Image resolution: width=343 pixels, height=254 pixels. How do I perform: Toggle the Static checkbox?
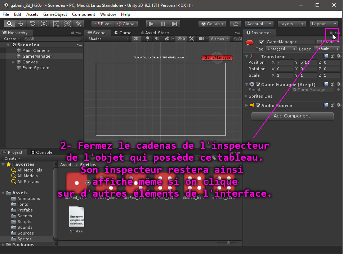coord(319,42)
